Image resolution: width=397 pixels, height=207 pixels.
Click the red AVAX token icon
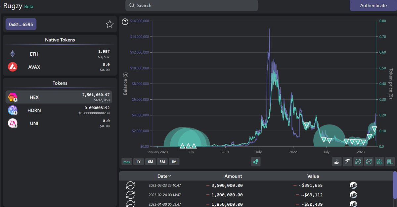(13, 67)
